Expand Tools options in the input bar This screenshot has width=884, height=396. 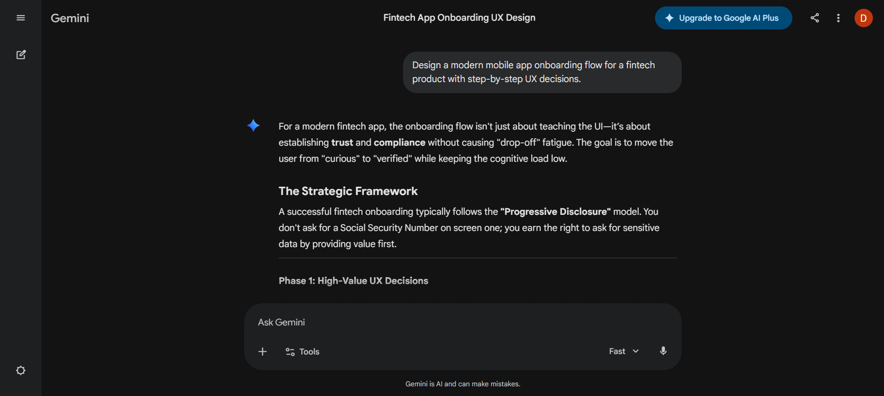click(x=302, y=351)
